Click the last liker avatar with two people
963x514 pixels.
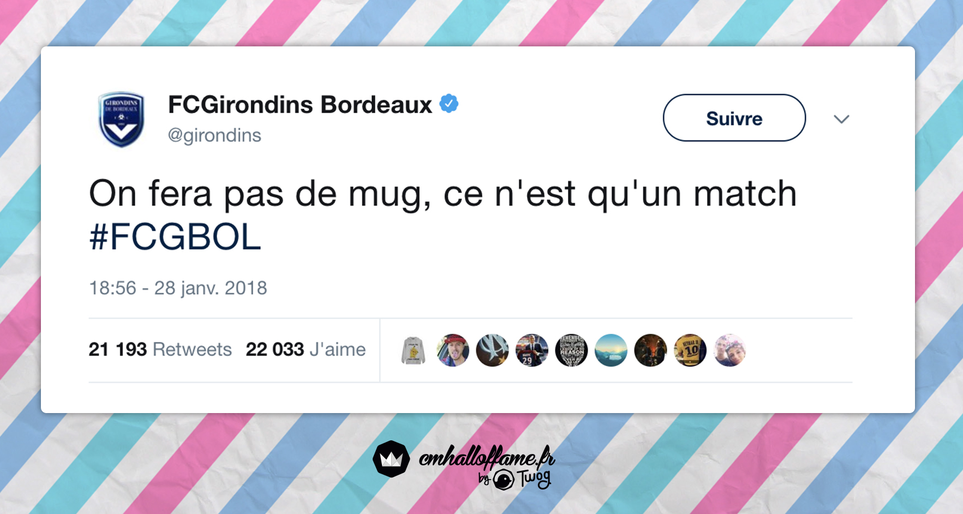(x=729, y=350)
